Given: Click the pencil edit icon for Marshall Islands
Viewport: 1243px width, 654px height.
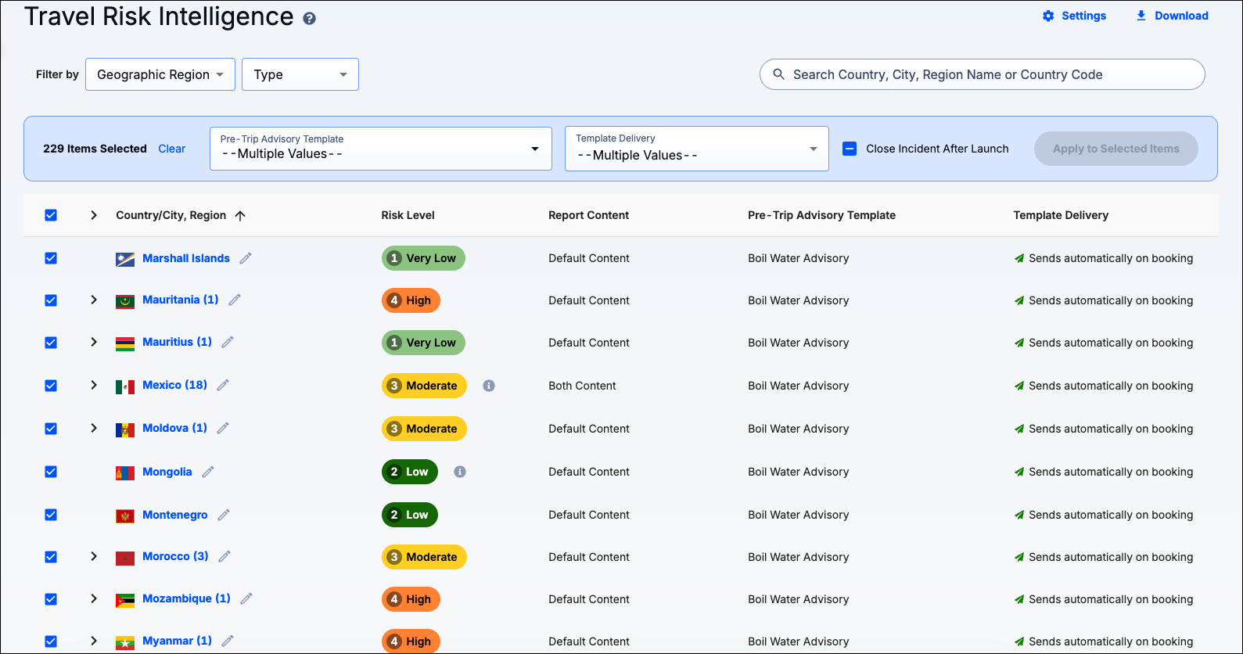Looking at the screenshot, I should (x=246, y=258).
